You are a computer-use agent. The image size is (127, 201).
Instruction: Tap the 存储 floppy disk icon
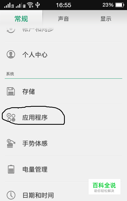11,91
